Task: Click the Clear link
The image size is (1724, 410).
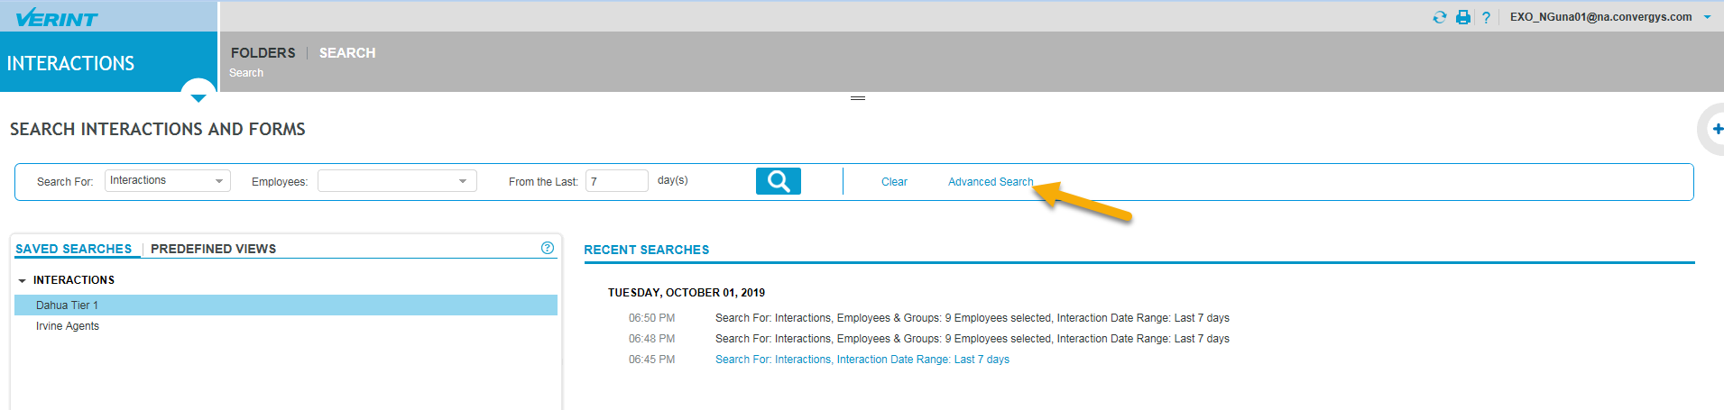Action: click(894, 182)
